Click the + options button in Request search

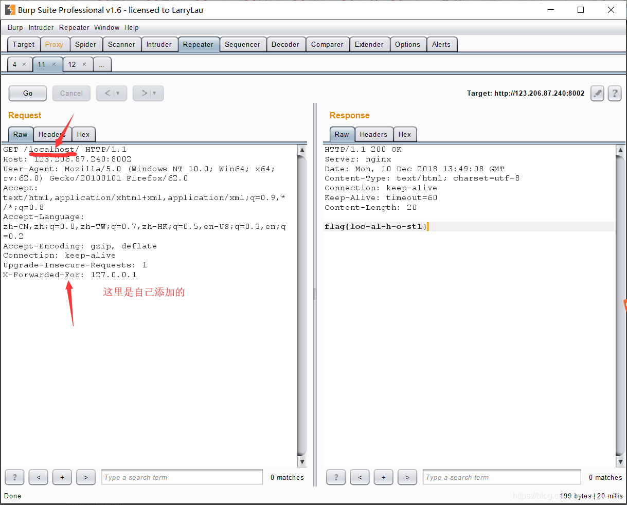pos(62,477)
